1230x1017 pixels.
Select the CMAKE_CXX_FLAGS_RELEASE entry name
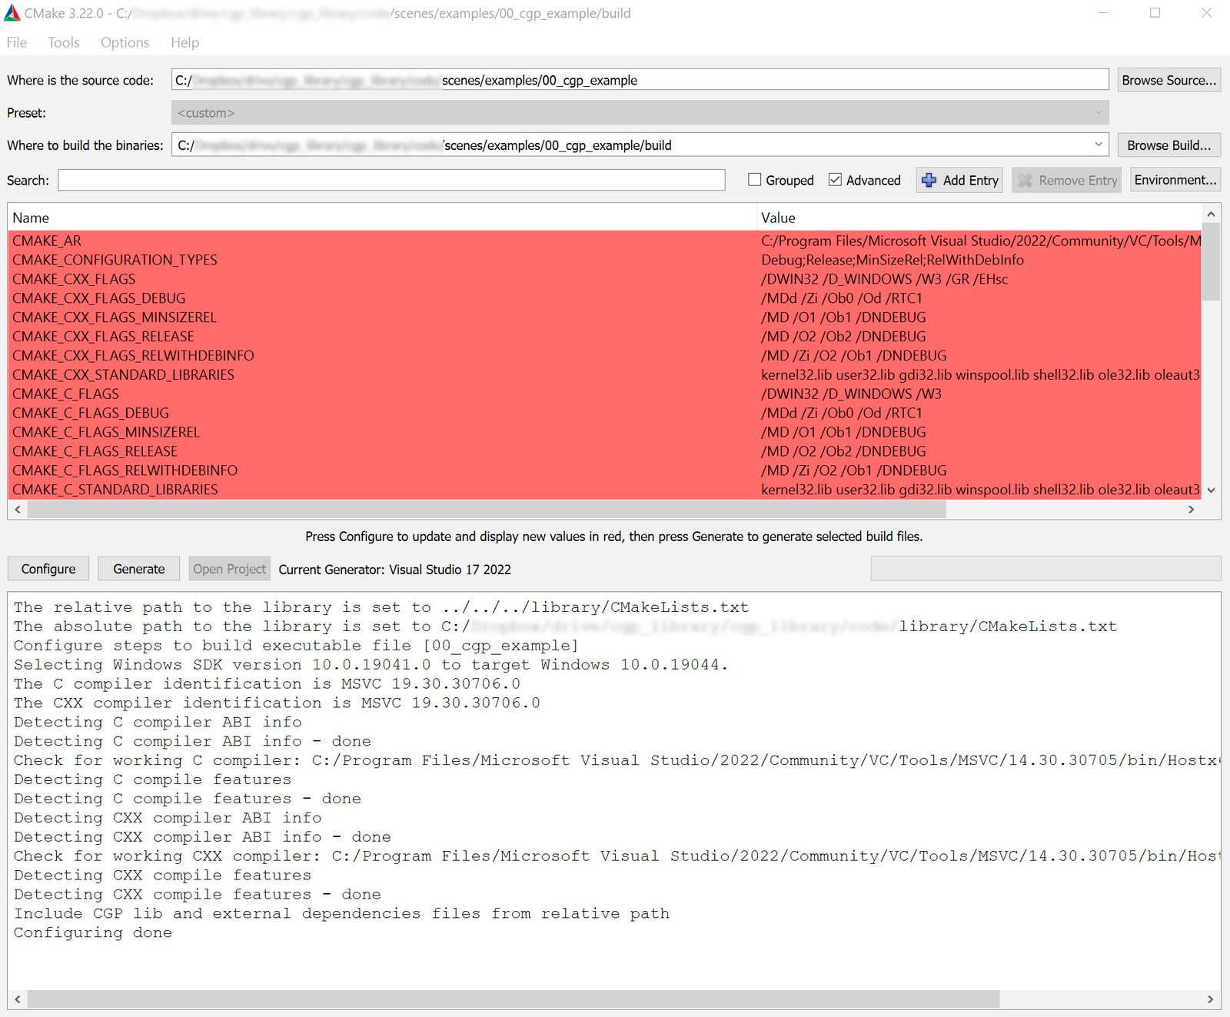pyautogui.click(x=103, y=337)
